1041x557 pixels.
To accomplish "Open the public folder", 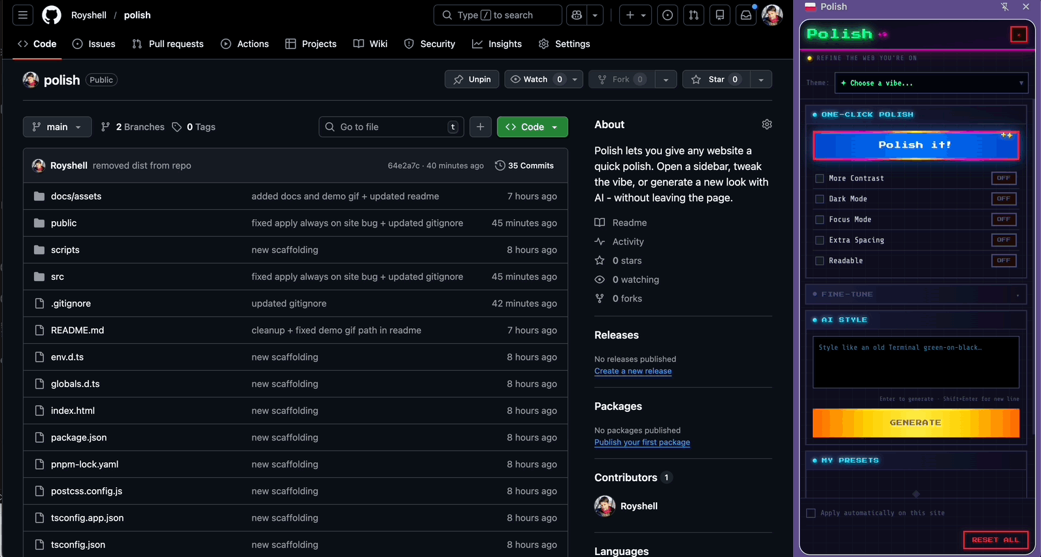I will (63, 223).
